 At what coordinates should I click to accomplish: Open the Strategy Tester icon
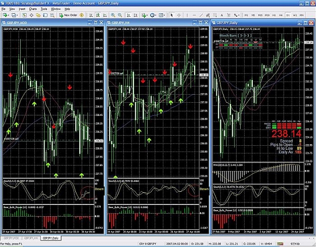tap(52, 15)
